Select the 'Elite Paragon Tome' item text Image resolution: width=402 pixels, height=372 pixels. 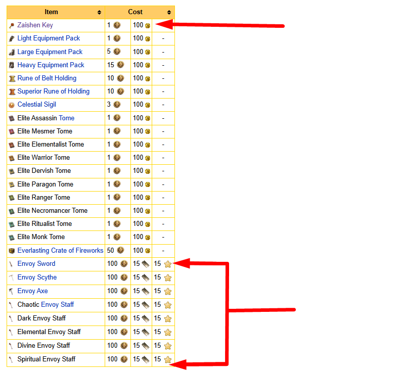[46, 184]
